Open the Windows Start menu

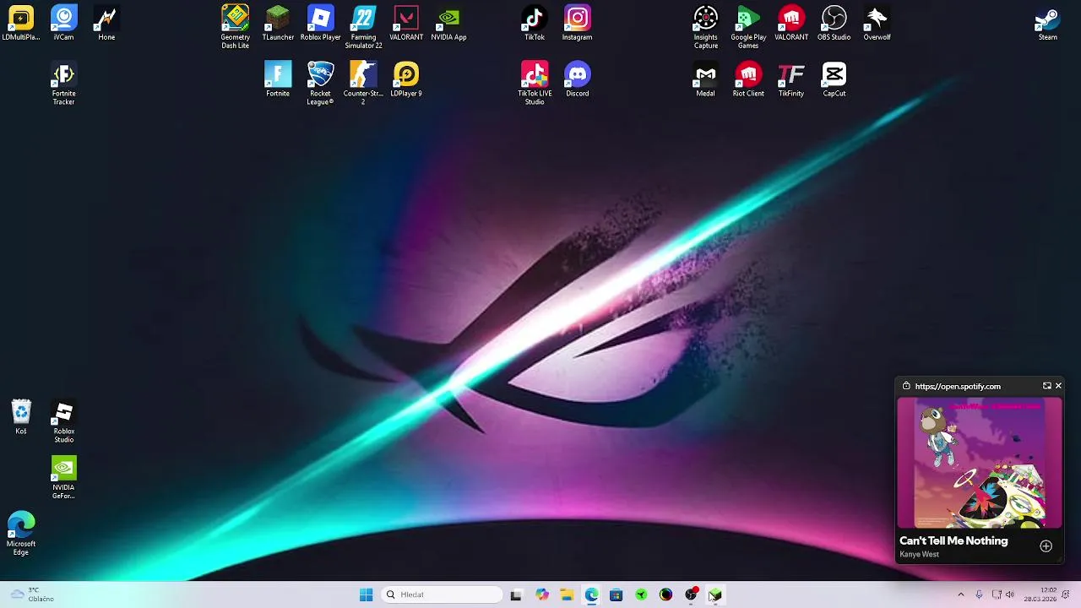click(x=366, y=594)
